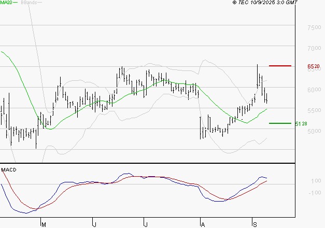Select the MACD panel title
This screenshot has width=325, height=228.
(9, 169)
